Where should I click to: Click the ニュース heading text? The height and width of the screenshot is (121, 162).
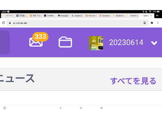(17, 78)
